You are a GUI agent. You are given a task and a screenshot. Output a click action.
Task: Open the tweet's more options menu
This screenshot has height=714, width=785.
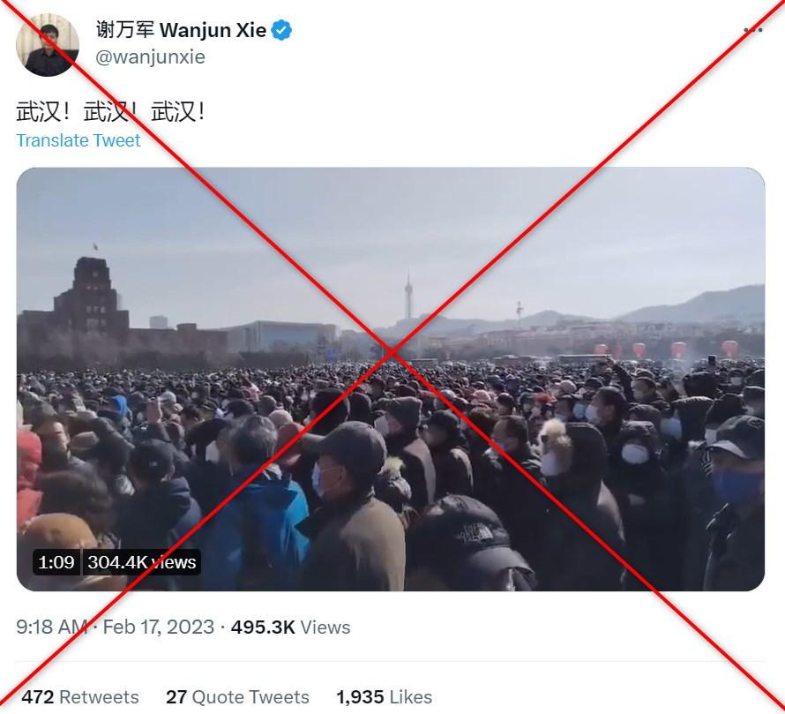(x=752, y=30)
